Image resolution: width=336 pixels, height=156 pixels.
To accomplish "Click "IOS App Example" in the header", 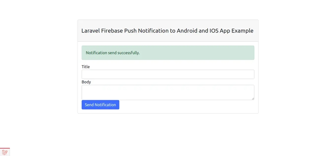I will click(x=231, y=31).
